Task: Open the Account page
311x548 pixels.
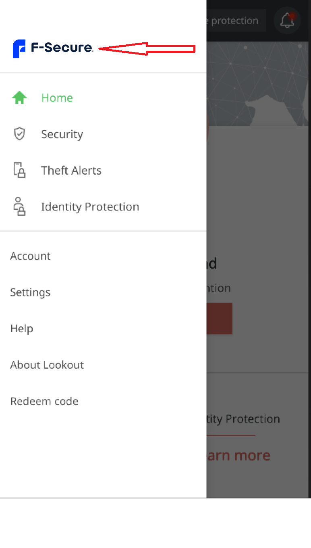Action: tap(31, 256)
